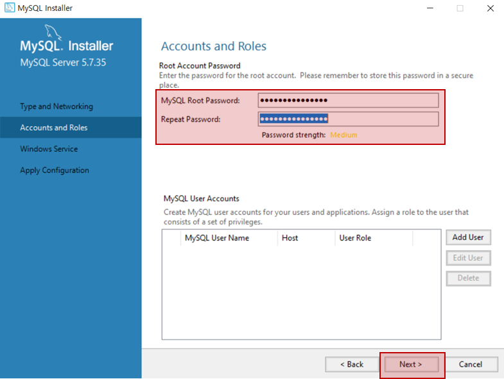Image resolution: width=504 pixels, height=379 pixels.
Task: Focus the MySQL Root Password field
Action: pos(348,101)
